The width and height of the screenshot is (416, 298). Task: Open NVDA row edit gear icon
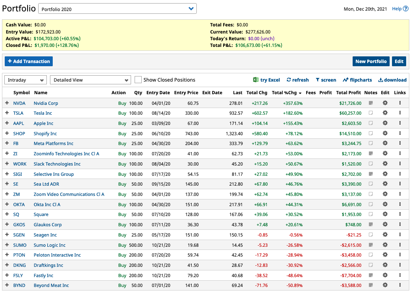[x=385, y=103]
